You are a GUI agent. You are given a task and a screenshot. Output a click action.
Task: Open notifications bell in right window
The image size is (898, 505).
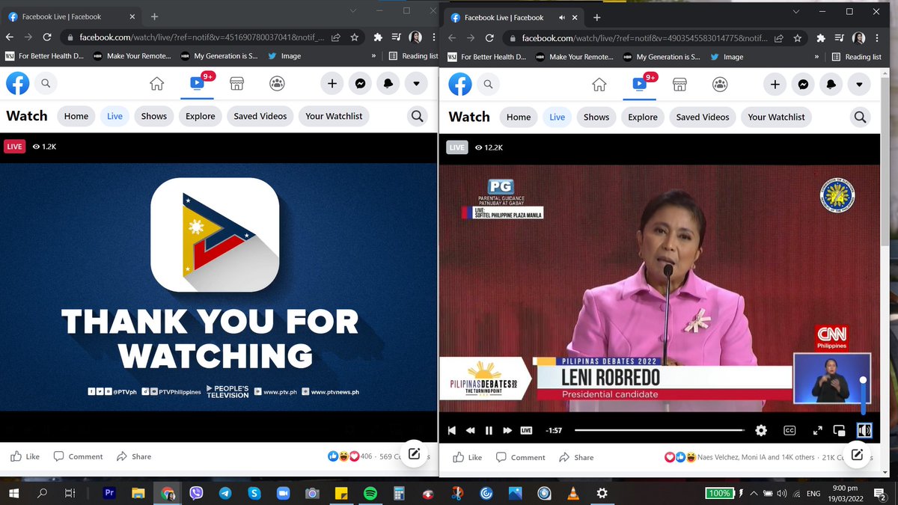click(x=831, y=85)
